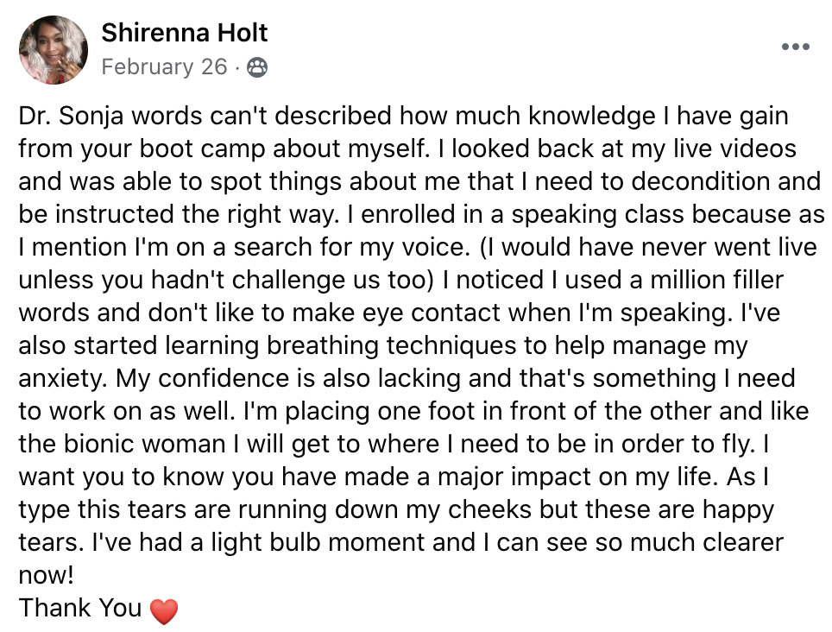
Task: Click the word "anxiety" in the post
Action: click(63, 379)
